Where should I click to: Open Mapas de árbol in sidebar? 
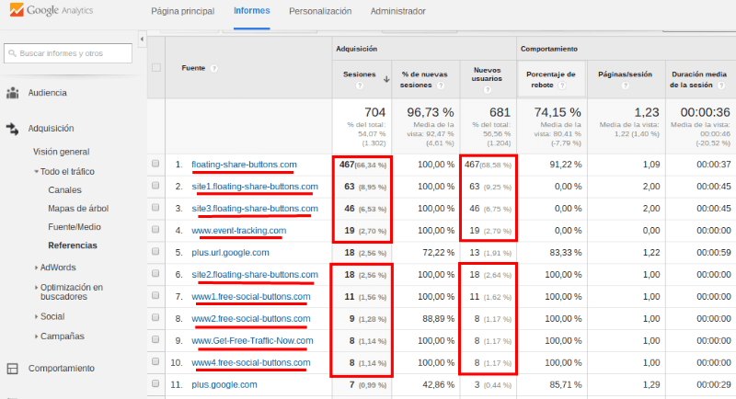pos(78,209)
